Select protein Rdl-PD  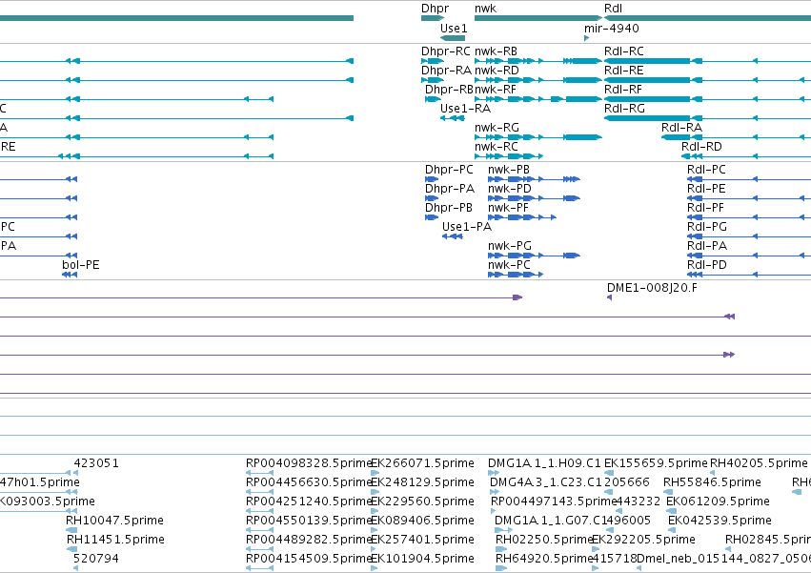(749, 275)
